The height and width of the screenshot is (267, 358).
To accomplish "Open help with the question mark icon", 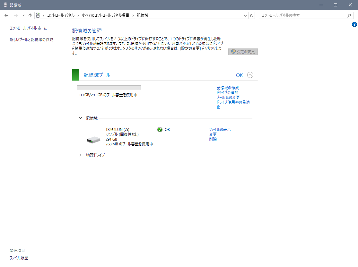I will pos(354,24).
